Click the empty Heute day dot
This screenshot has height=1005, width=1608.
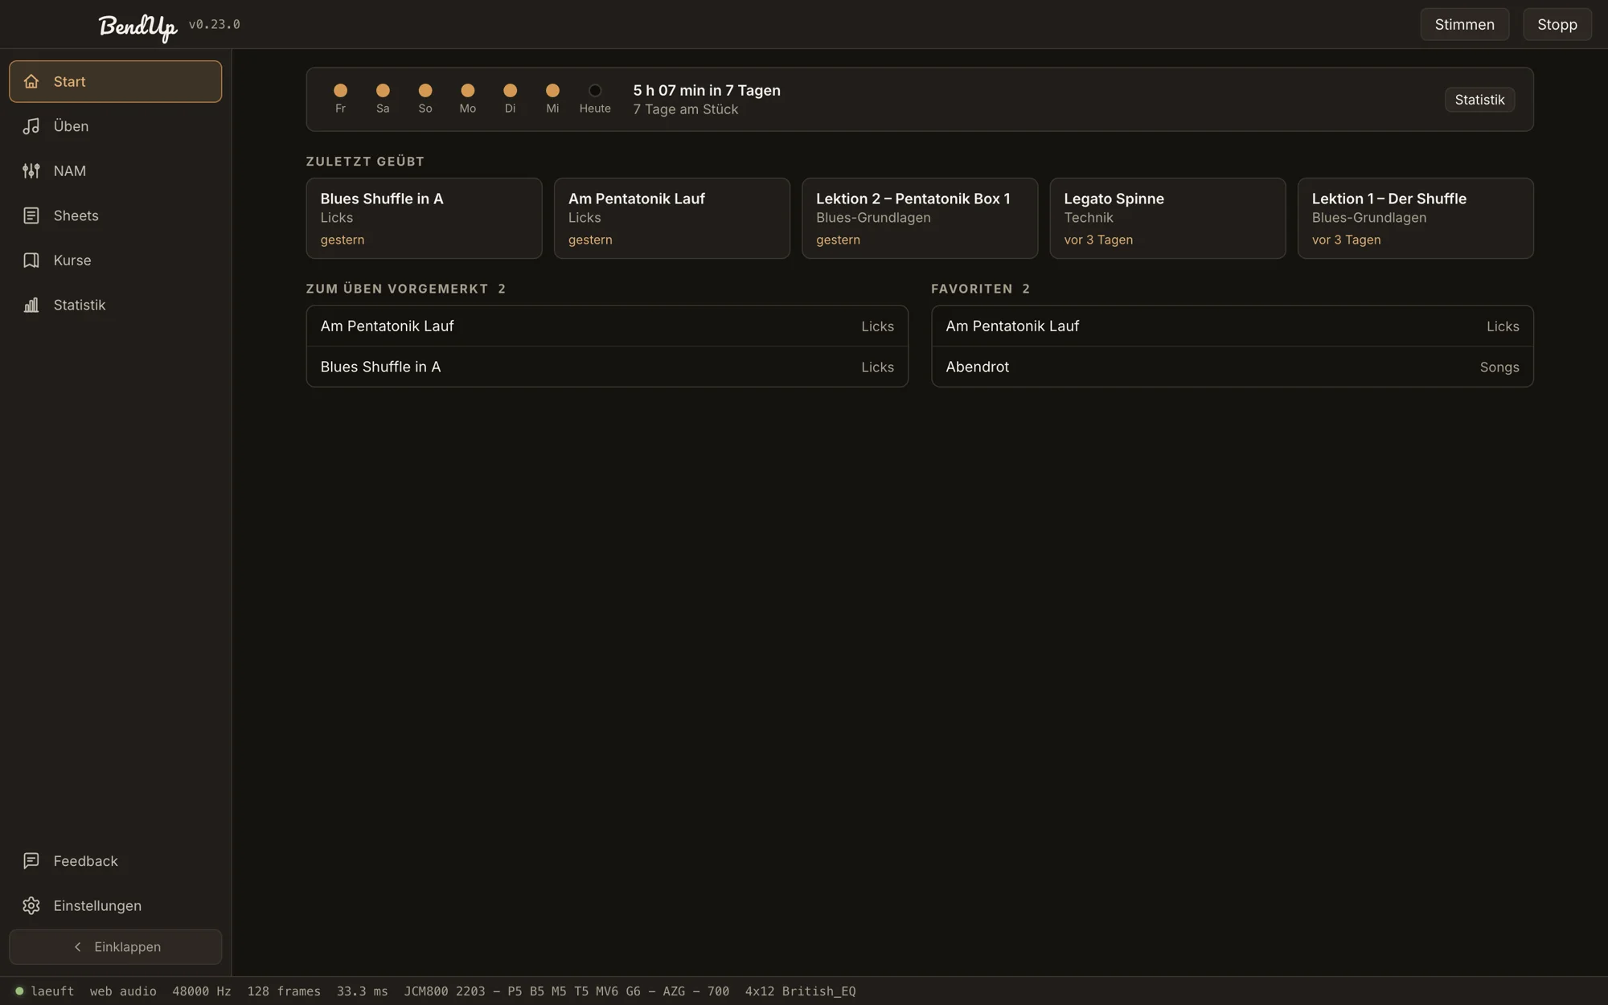click(595, 90)
